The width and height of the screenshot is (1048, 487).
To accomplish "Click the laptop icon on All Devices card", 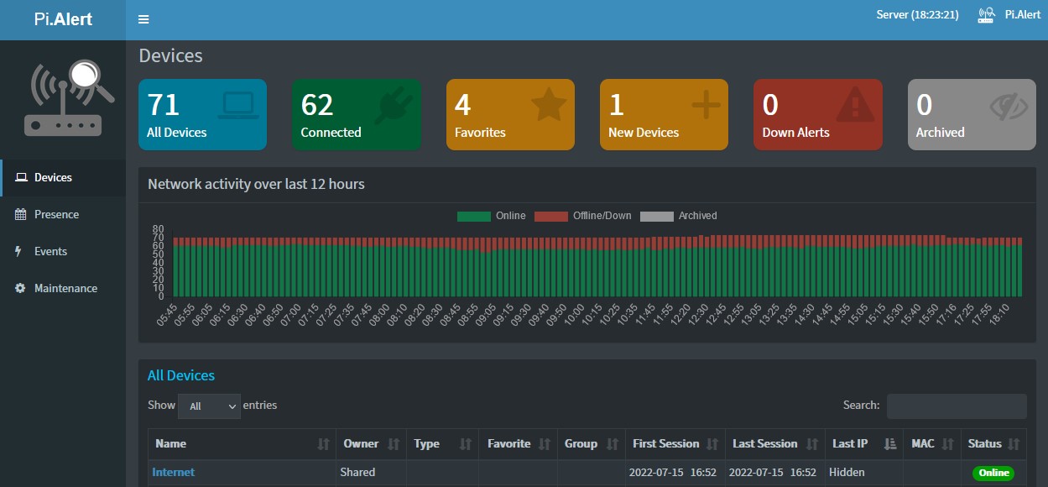I will click(238, 105).
